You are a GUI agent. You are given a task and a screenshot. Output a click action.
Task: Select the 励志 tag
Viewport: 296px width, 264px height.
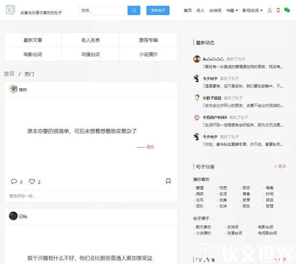pyautogui.click(x=246, y=188)
